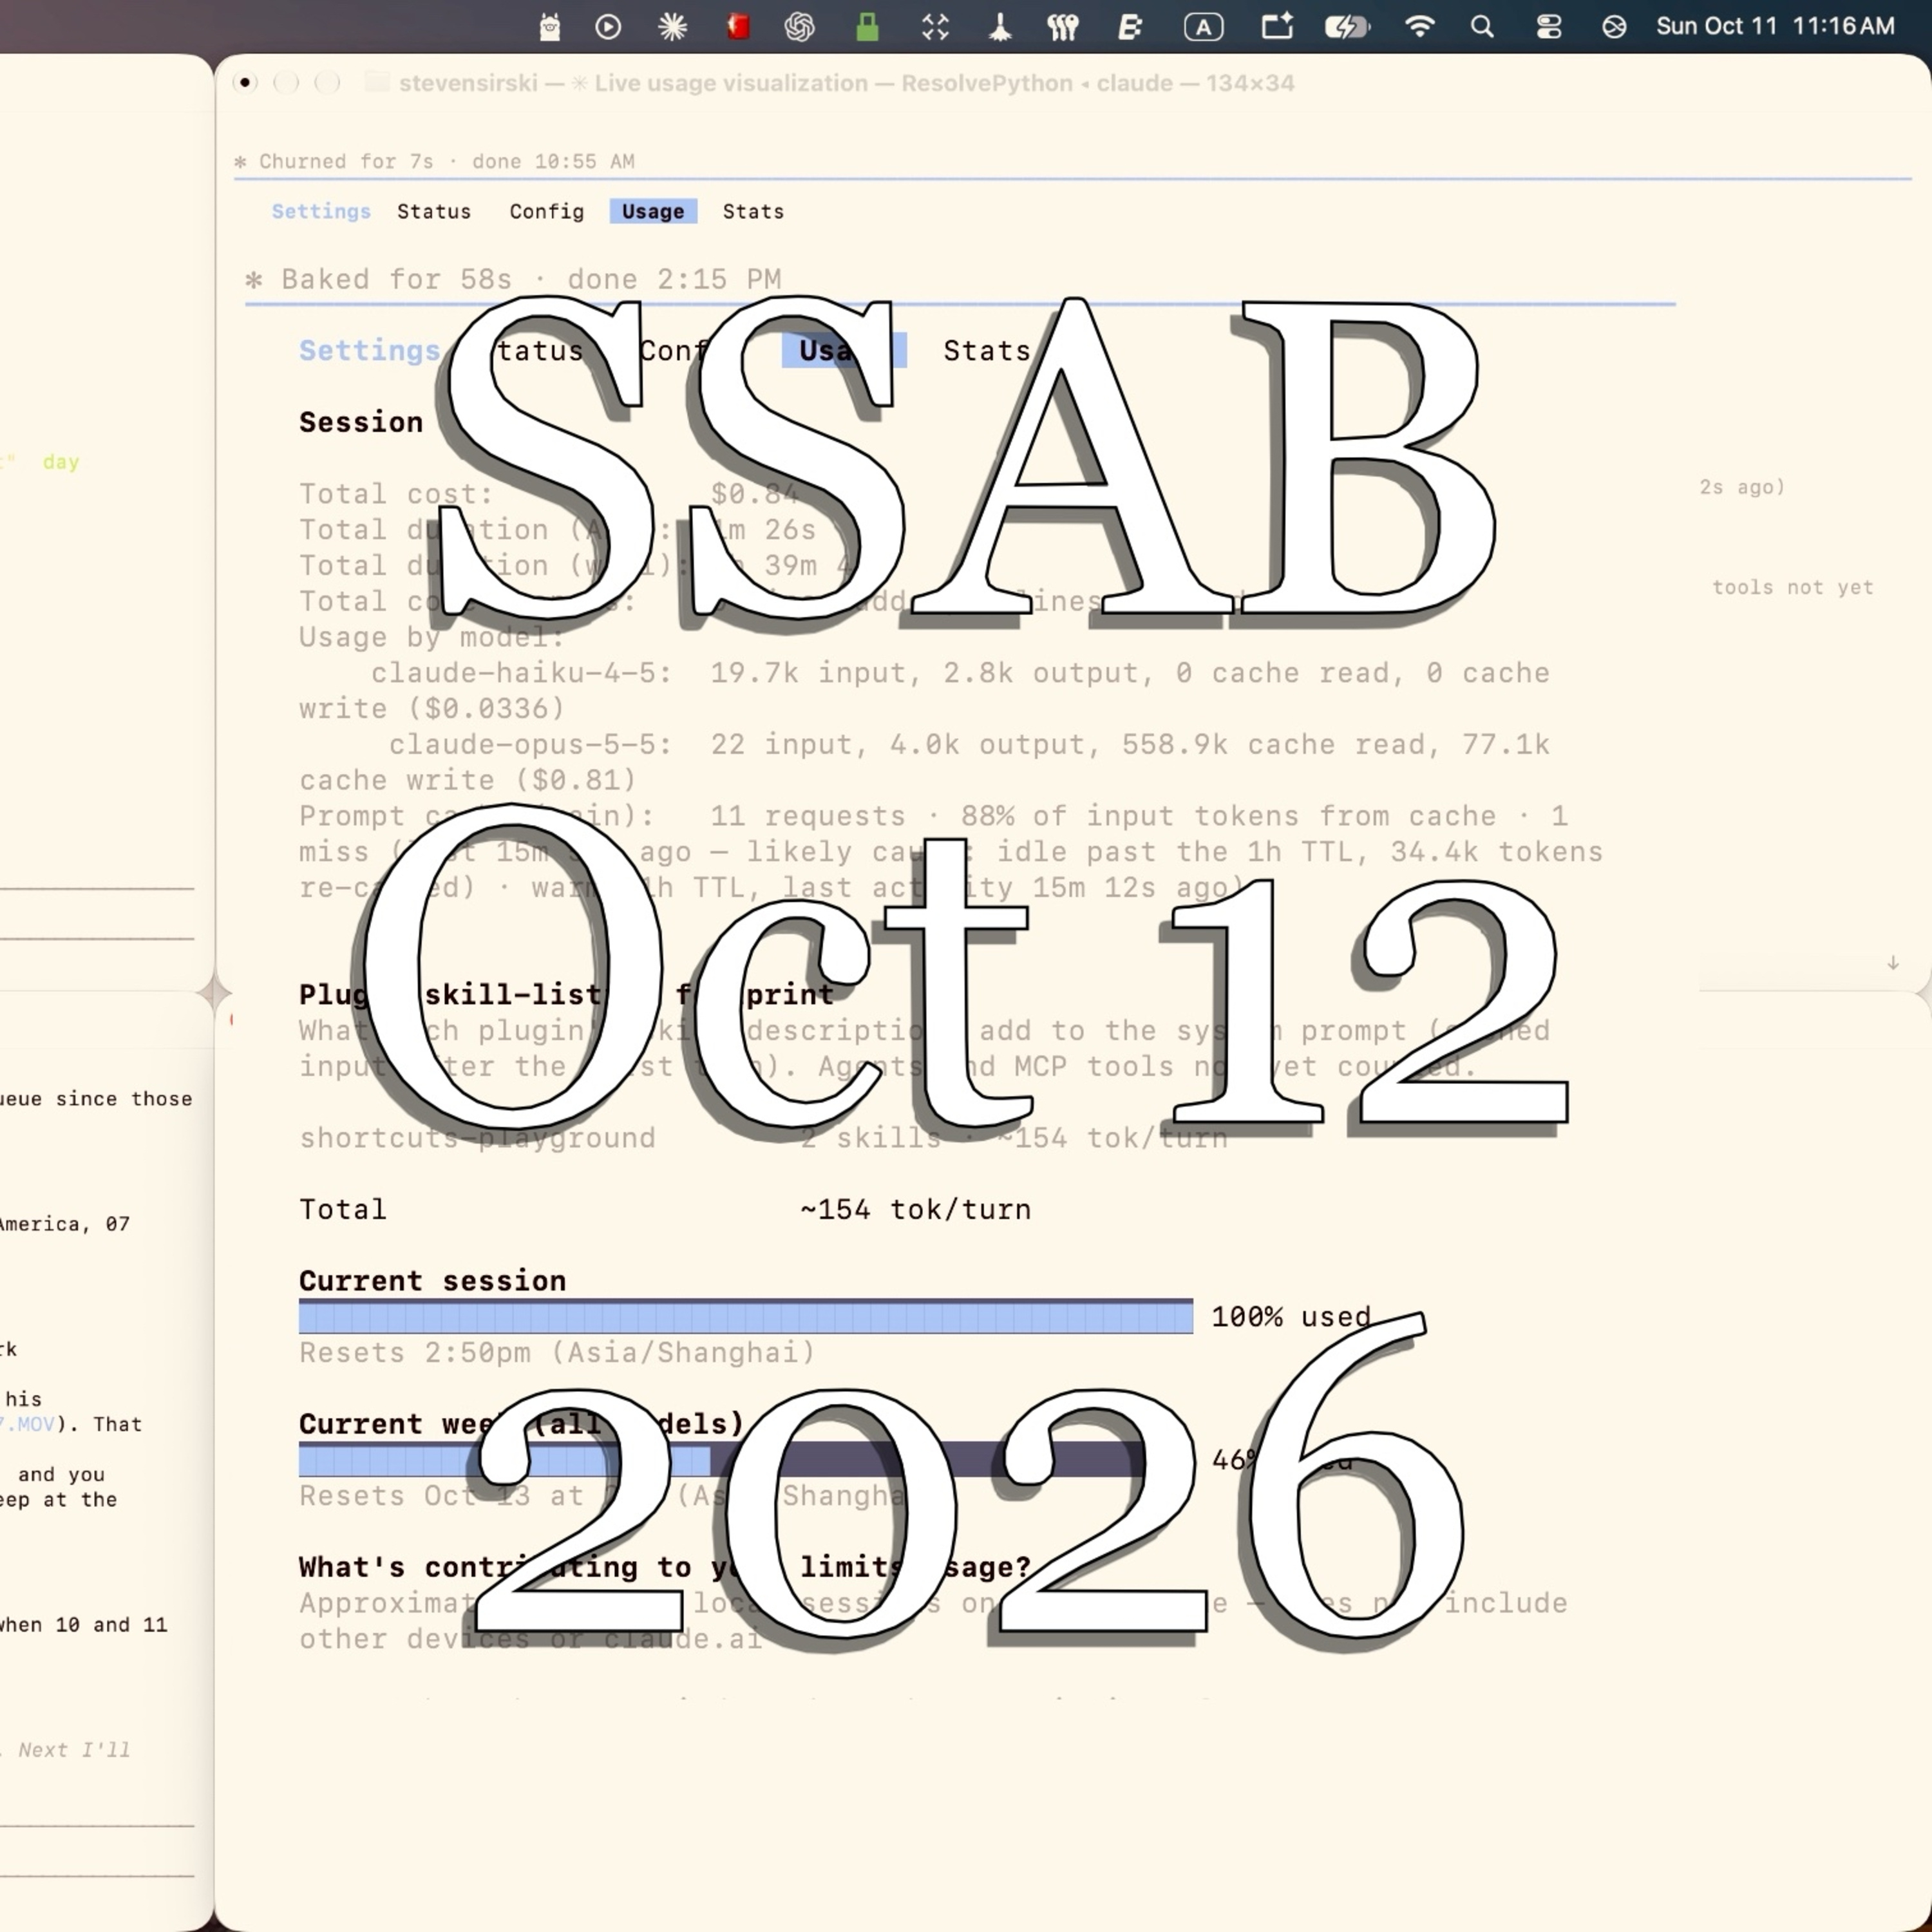Viewport: 1932px width, 1932px height.
Task: Select the 'claude-haiku-4-5:' model name
Action: (521, 673)
